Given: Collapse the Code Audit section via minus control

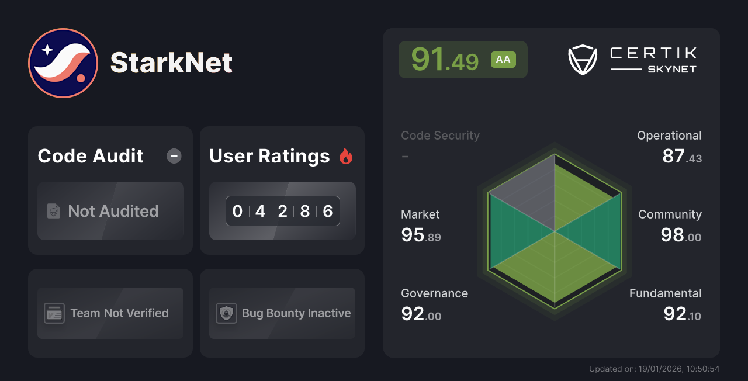Looking at the screenshot, I should click(x=174, y=155).
